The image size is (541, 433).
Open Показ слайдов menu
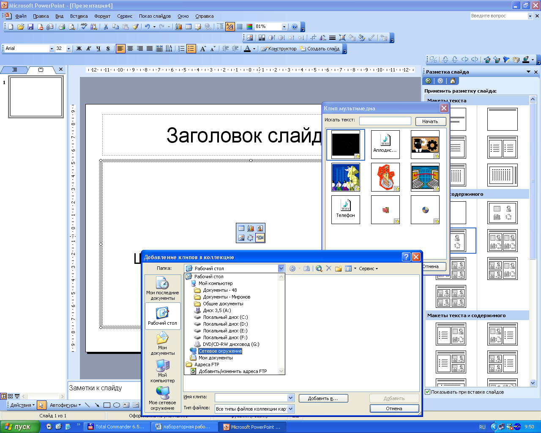[x=155, y=16]
